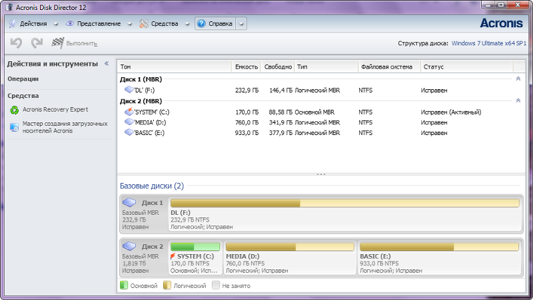Click the Redo arrow icon

[37, 43]
